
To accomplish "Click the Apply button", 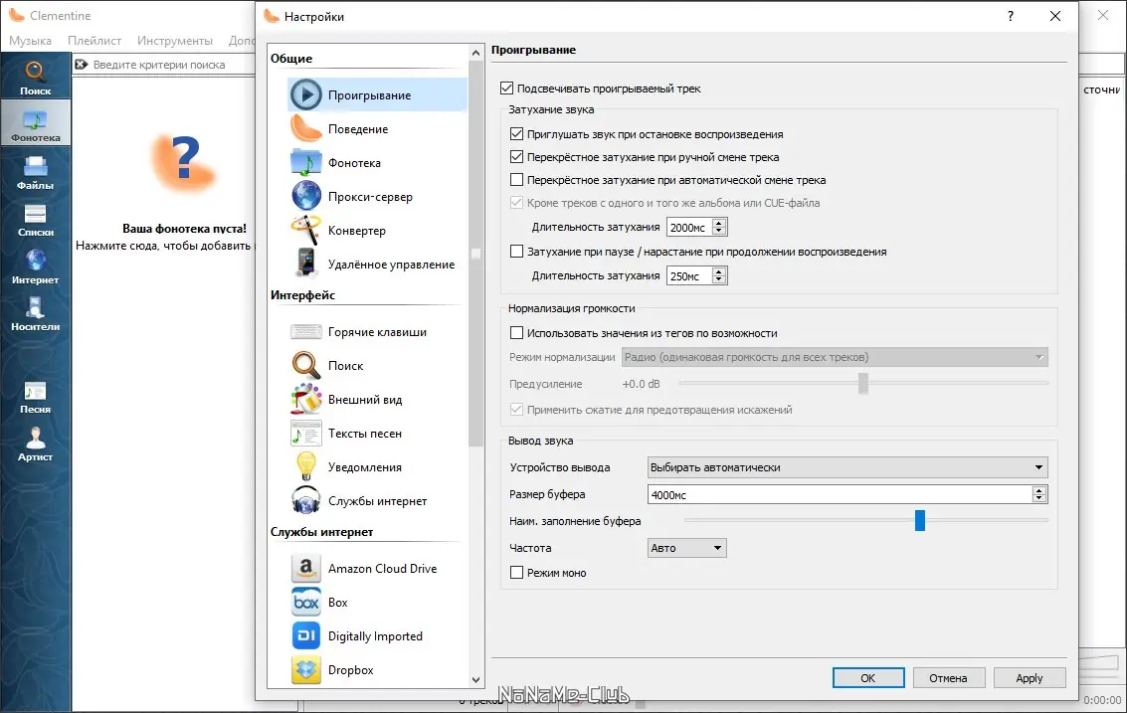I will click(x=1030, y=678).
